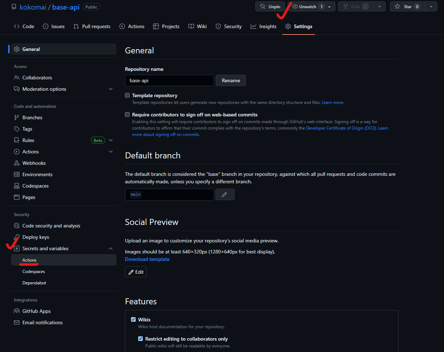Image resolution: width=444 pixels, height=352 pixels.
Task: Click the gear icon beside General
Action: 17,49
